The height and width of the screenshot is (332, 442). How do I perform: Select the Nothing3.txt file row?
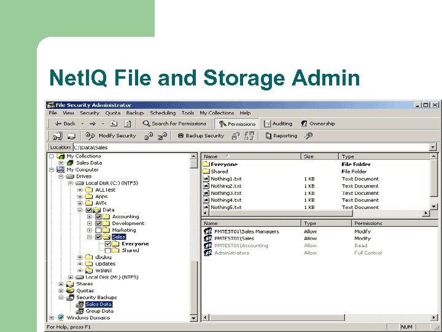click(x=316, y=193)
